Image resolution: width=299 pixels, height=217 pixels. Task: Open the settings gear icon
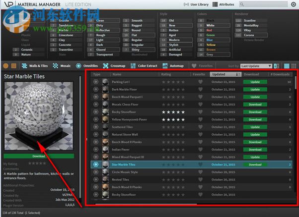click(293, 4)
